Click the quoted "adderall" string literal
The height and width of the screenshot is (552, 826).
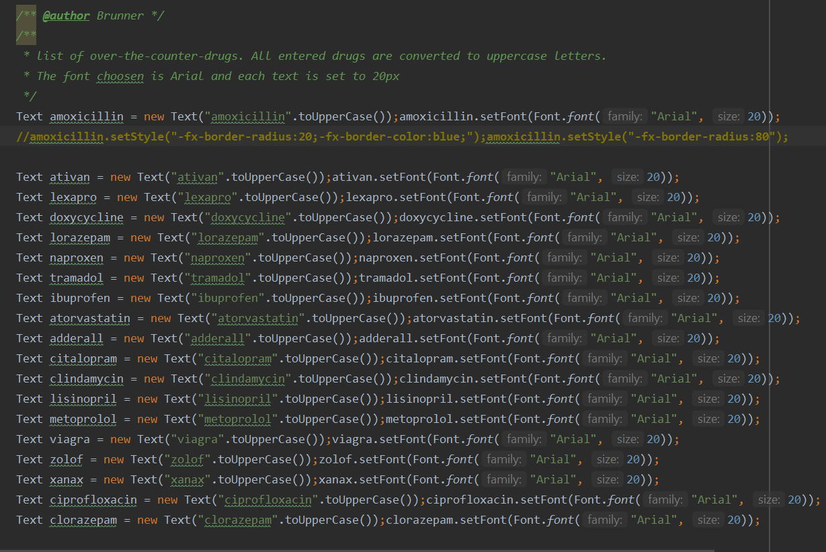point(218,338)
